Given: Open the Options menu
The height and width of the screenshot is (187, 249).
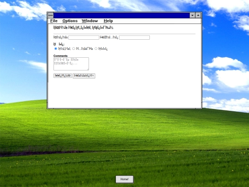Looking at the screenshot, I should click(x=70, y=21).
